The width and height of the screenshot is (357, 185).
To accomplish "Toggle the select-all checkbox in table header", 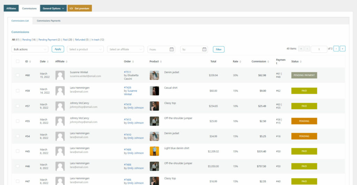I will click(18, 62).
